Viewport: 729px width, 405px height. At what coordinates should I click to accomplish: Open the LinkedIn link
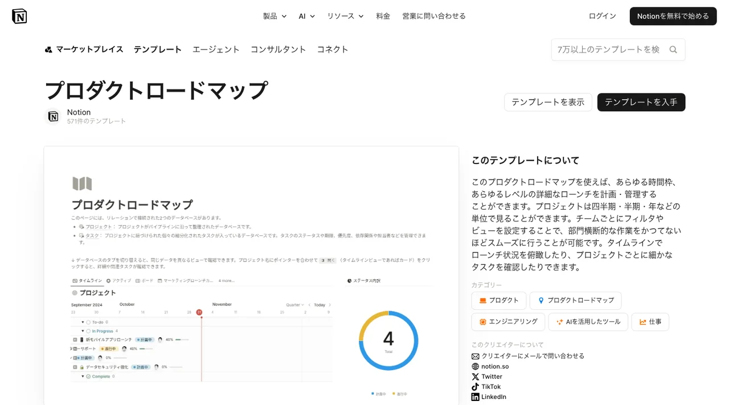(x=494, y=397)
